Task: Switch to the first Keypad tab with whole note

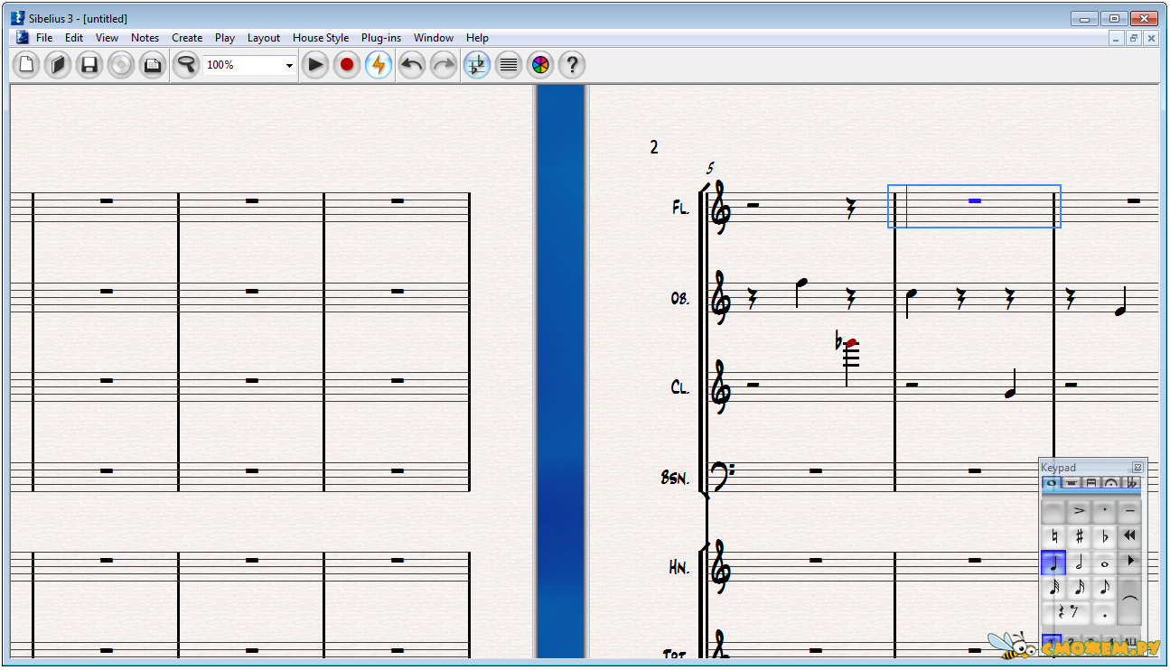Action: click(1052, 483)
